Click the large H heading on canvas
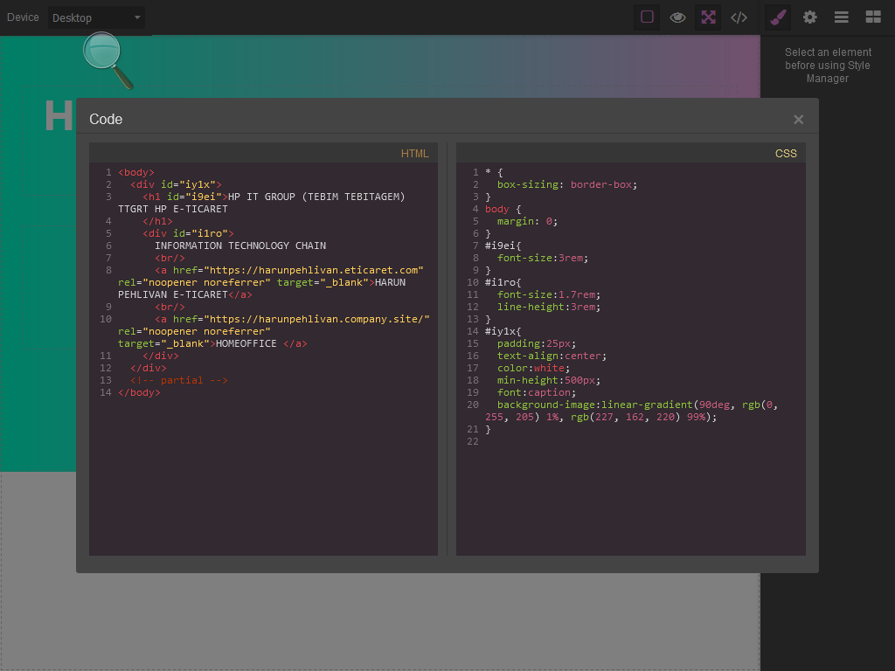Viewport: 895px width, 671px height. click(x=59, y=116)
